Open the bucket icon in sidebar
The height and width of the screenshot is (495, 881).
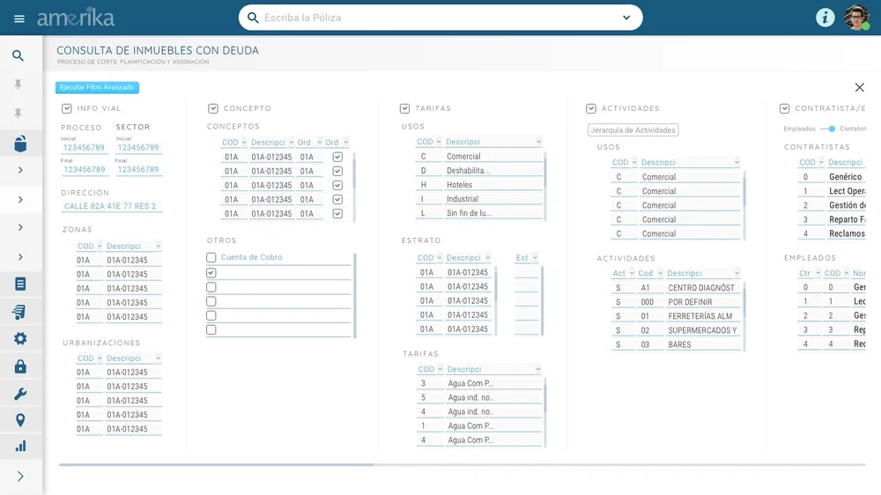click(x=20, y=144)
